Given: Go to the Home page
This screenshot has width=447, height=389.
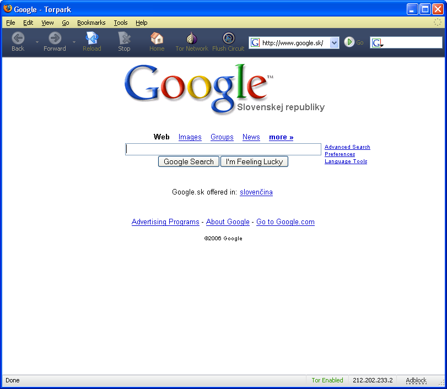Looking at the screenshot, I should coord(157,38).
